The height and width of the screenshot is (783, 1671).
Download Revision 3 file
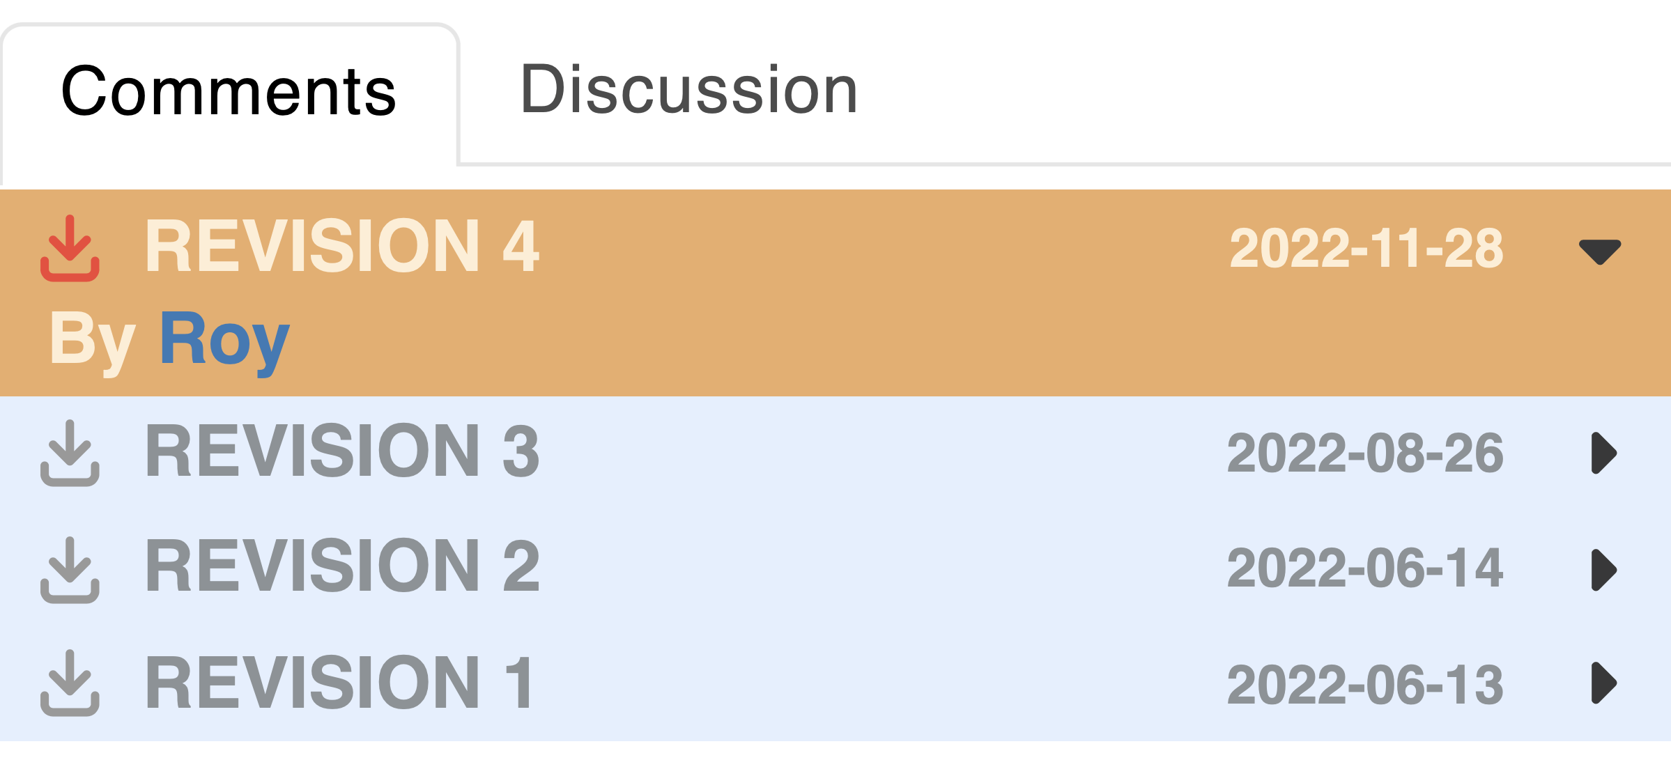70,453
